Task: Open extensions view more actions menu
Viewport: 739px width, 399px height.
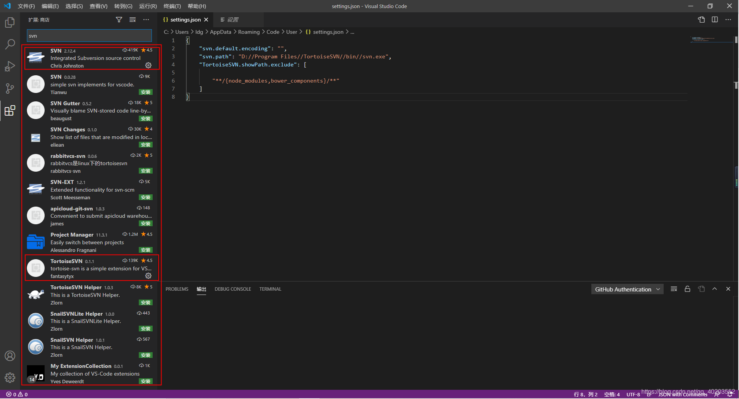Action: pyautogui.click(x=146, y=20)
